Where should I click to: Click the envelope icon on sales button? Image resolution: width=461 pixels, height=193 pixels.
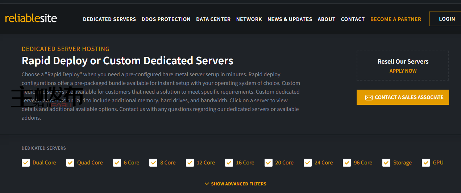[x=369, y=98]
